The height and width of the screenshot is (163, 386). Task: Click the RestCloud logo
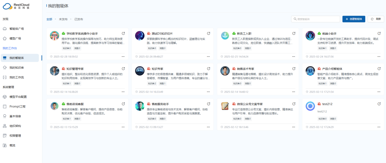[x=16, y=6]
